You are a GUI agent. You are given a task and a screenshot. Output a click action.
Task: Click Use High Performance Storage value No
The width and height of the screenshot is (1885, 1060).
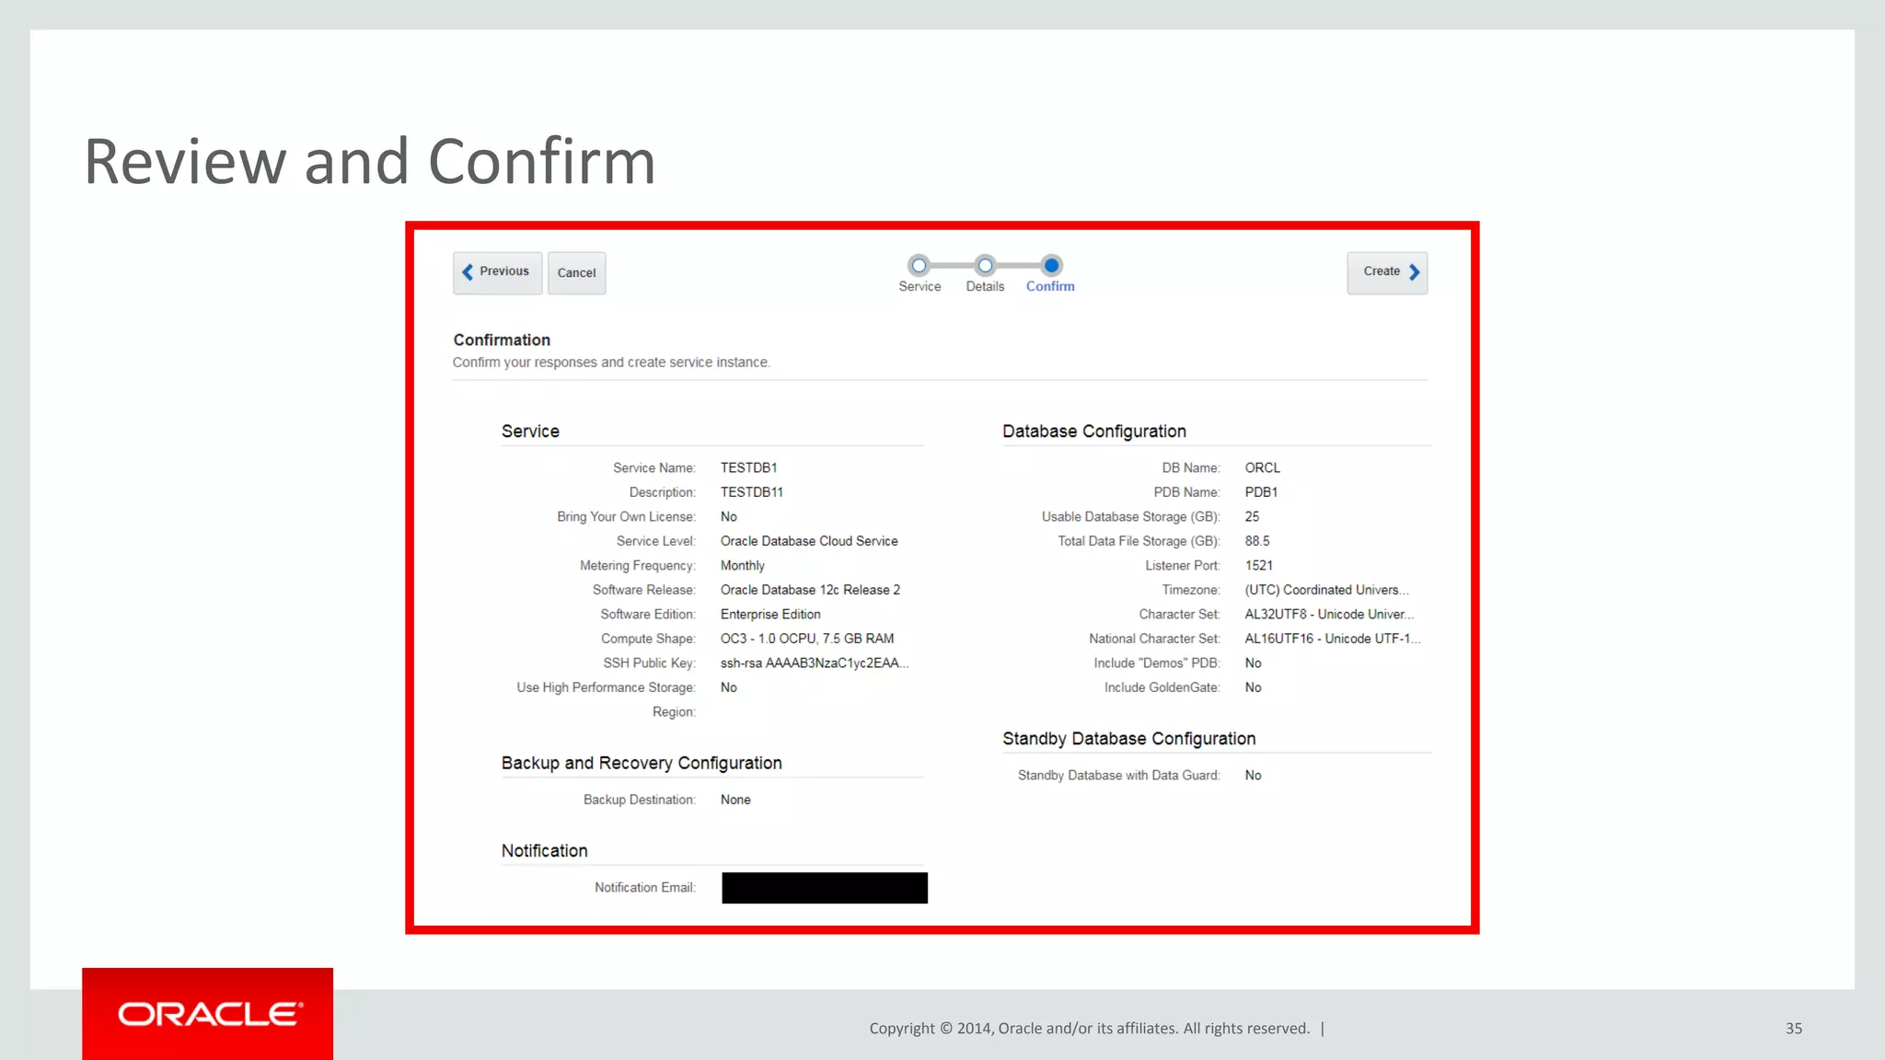tap(728, 687)
